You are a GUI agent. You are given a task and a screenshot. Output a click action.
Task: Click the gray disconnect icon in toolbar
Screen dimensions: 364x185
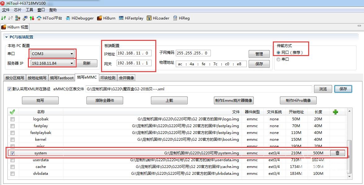pyautogui.click(x=11, y=18)
